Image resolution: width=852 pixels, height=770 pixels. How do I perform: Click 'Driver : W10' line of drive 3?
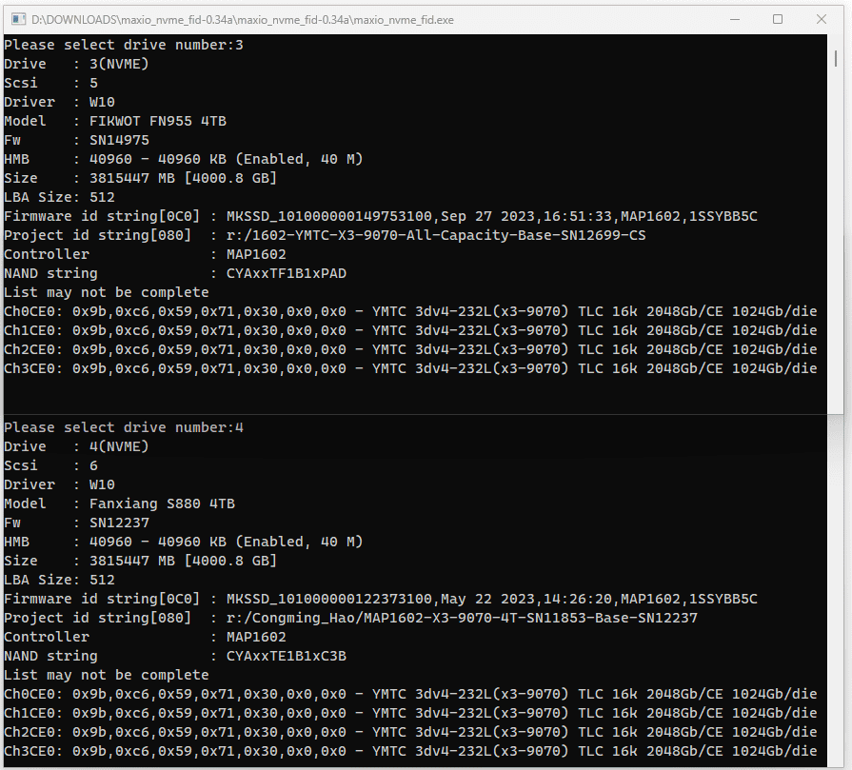(x=59, y=102)
